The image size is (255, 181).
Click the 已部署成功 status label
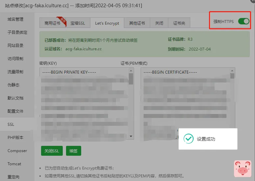point(55,40)
